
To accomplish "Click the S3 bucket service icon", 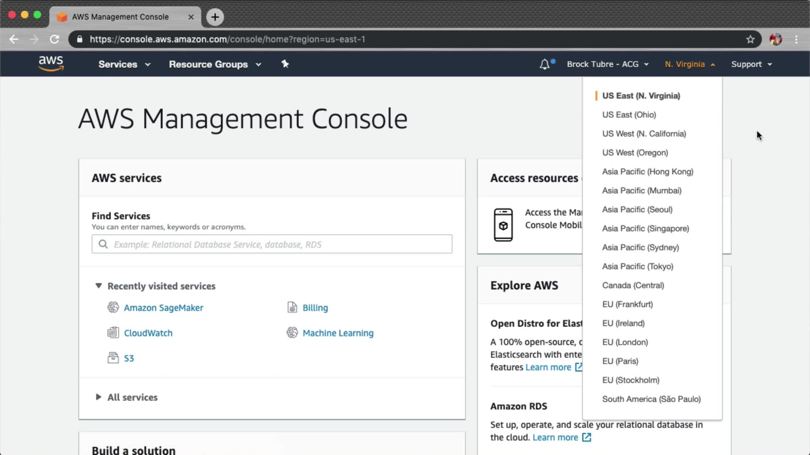I will click(113, 358).
